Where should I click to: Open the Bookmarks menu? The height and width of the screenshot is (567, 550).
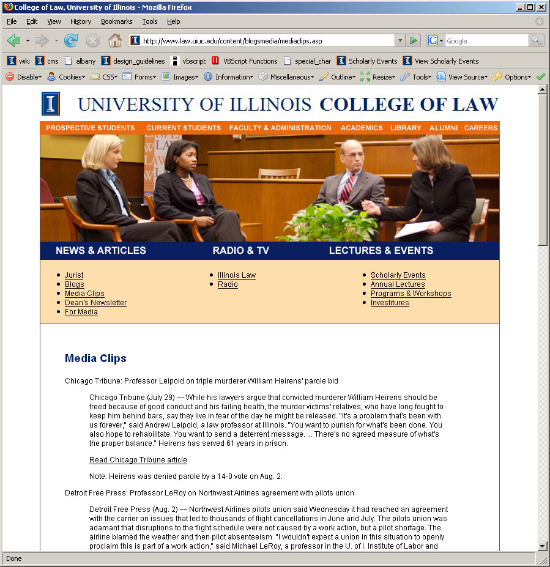pyautogui.click(x=116, y=21)
